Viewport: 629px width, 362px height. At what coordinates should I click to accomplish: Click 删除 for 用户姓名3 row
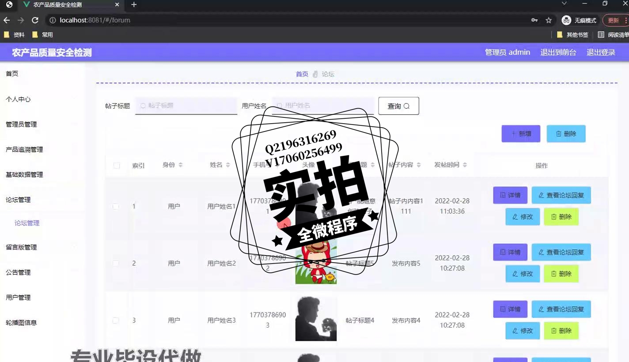561,331
